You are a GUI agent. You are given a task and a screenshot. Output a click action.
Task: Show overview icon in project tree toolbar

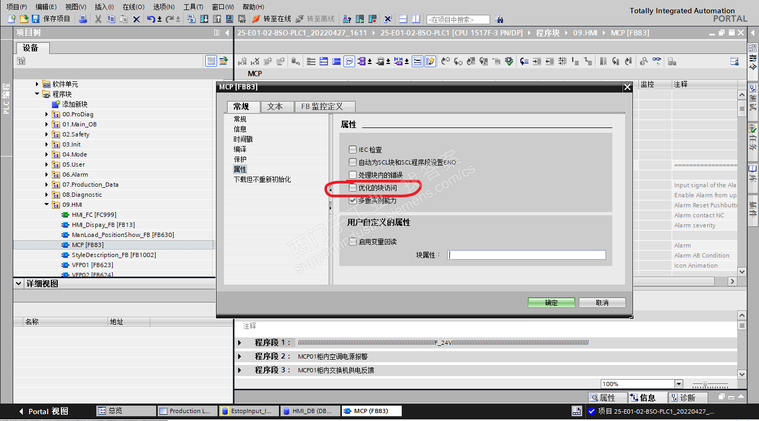[211, 61]
